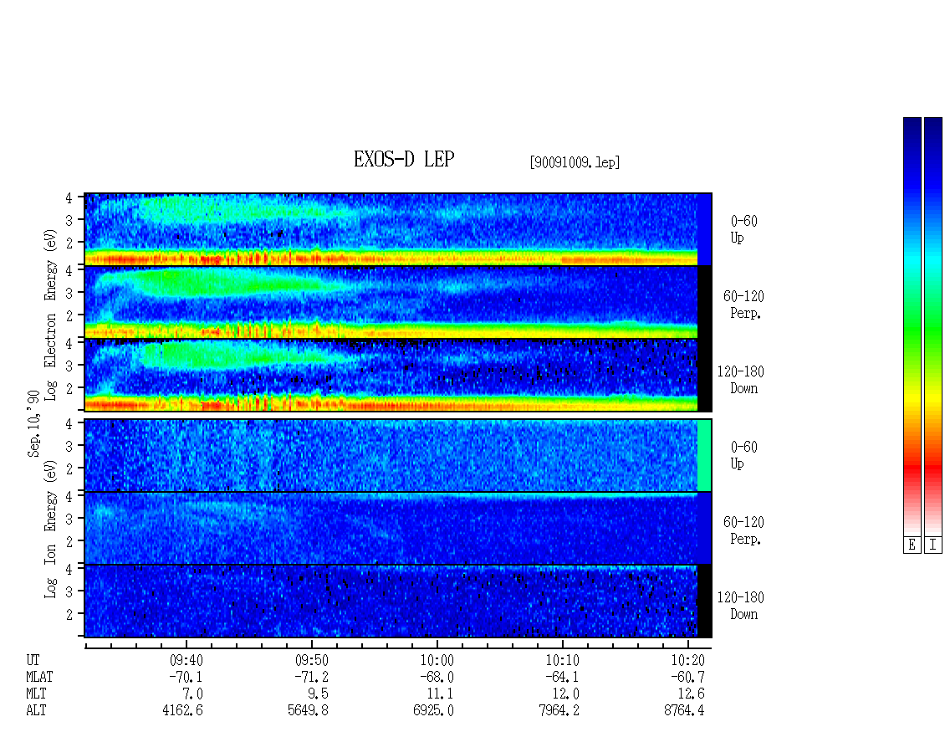Screen dimensions: 945x732
Task: Click the ion 60-120 Perp. spectrogram panel
Action: [398, 528]
